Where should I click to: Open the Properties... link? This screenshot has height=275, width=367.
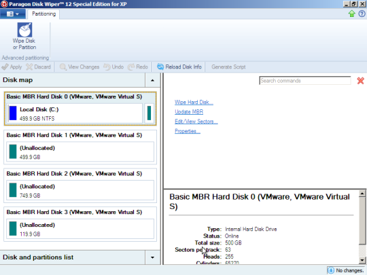pos(188,131)
